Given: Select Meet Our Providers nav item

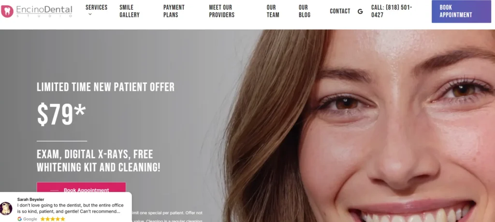Looking at the screenshot, I should pyautogui.click(x=221, y=11).
